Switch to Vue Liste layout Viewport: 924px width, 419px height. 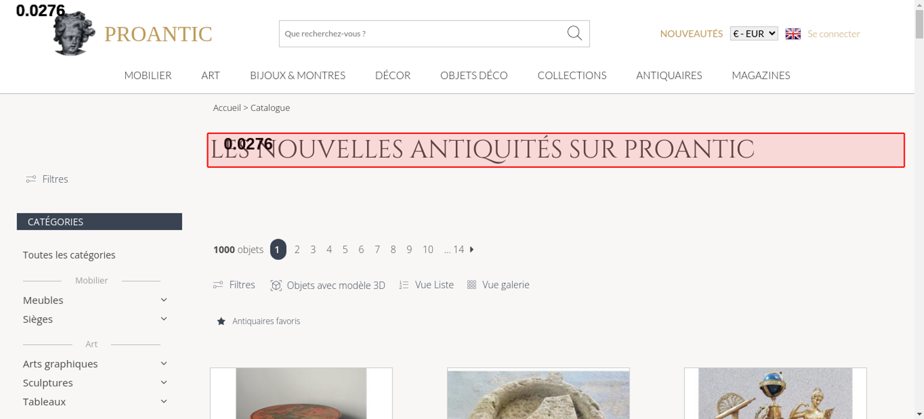point(426,285)
